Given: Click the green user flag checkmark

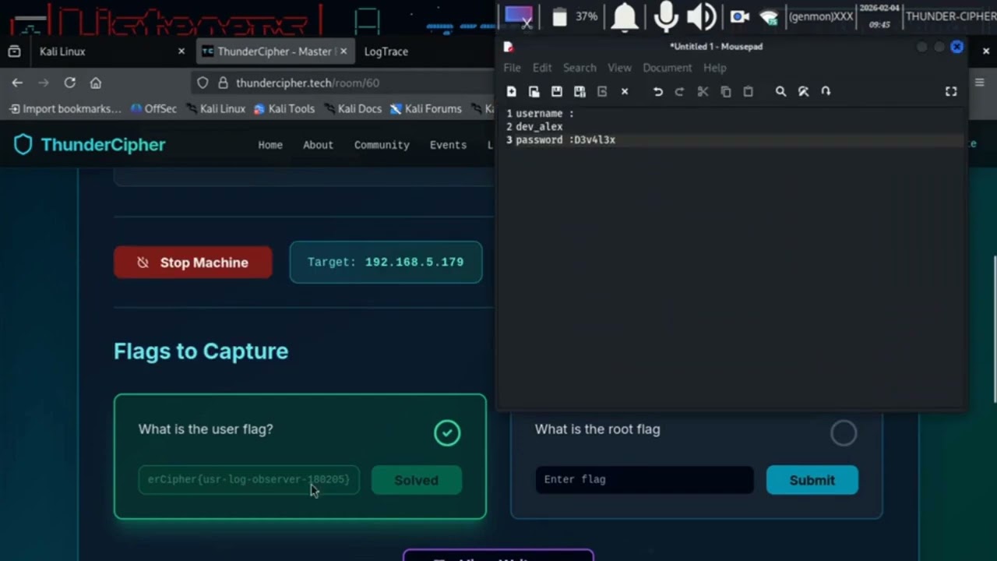Looking at the screenshot, I should coord(447,433).
